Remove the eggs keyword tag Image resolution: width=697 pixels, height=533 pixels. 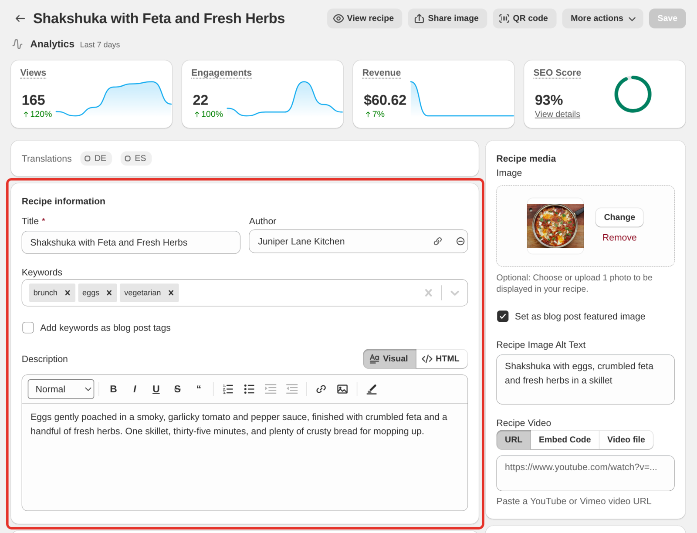[x=109, y=293]
